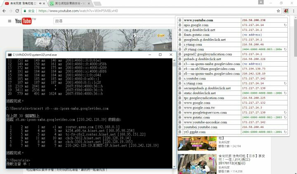Select the www.youtube-nocookie.com domain entry
Viewport: 297px width, 174px height.
tap(205, 122)
